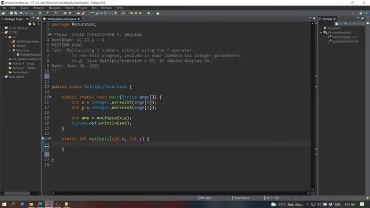370x208 pixels.
Task: Close the Outline view tab
Action: click(334, 19)
